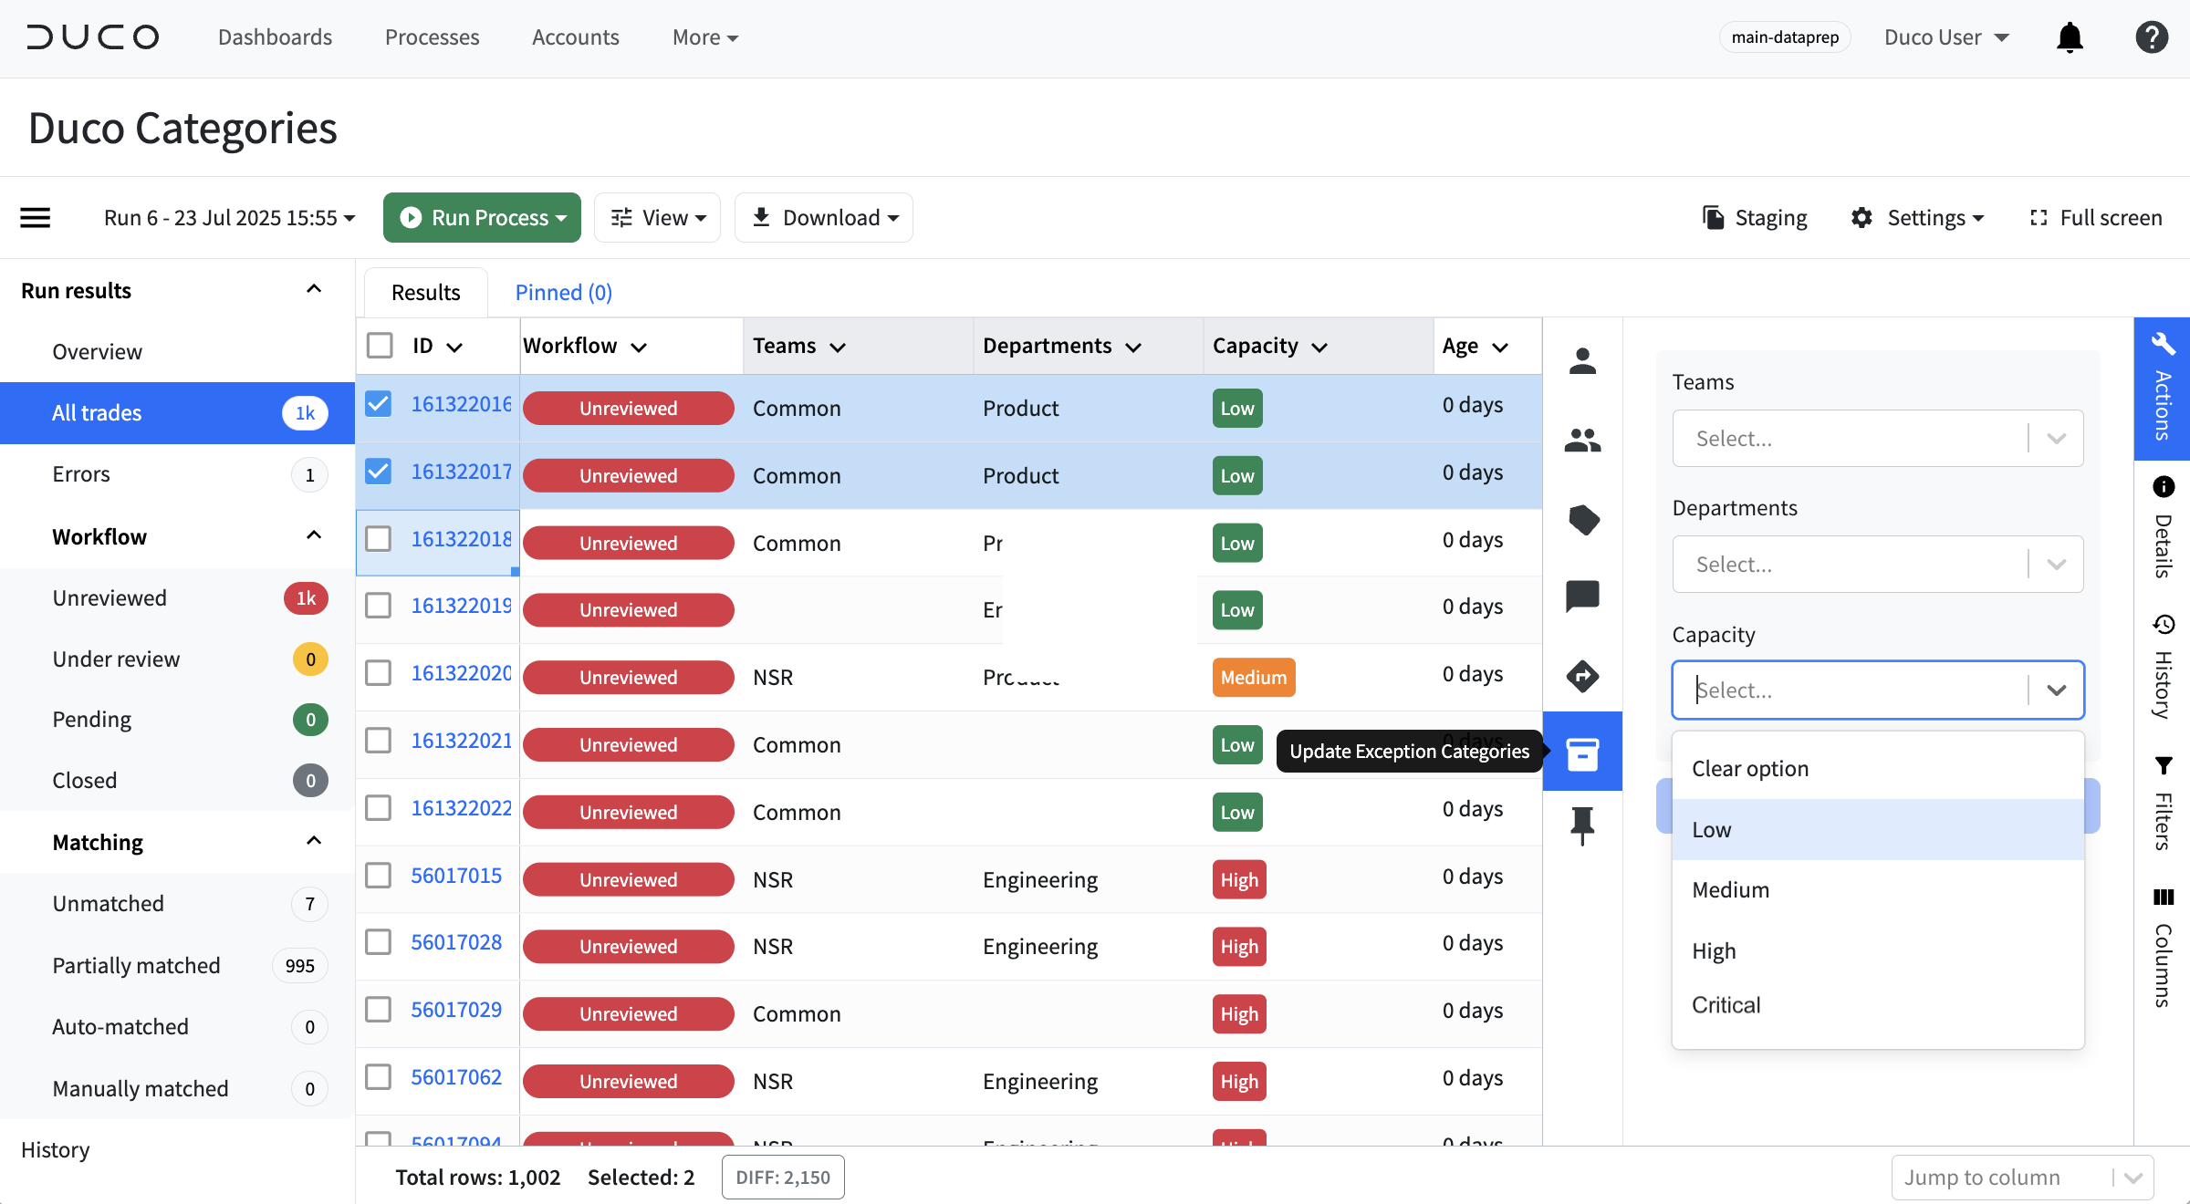Open trade ID 161322016 link
The height and width of the screenshot is (1204, 2190).
[x=461, y=404]
